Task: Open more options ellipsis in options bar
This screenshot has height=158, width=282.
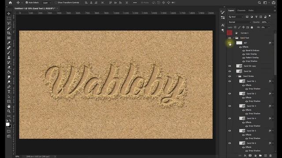Action: [135, 3]
